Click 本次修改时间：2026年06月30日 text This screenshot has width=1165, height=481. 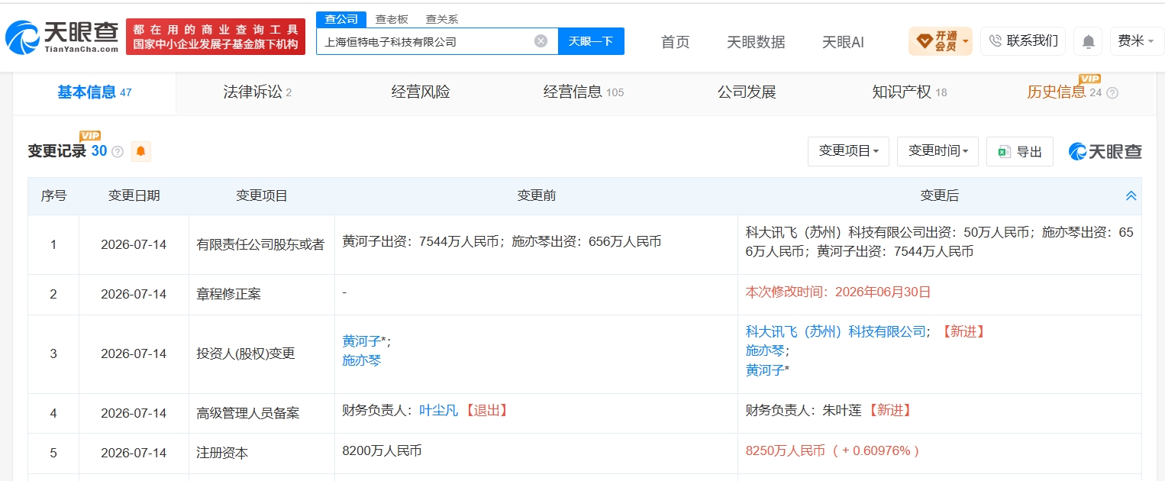tap(838, 292)
